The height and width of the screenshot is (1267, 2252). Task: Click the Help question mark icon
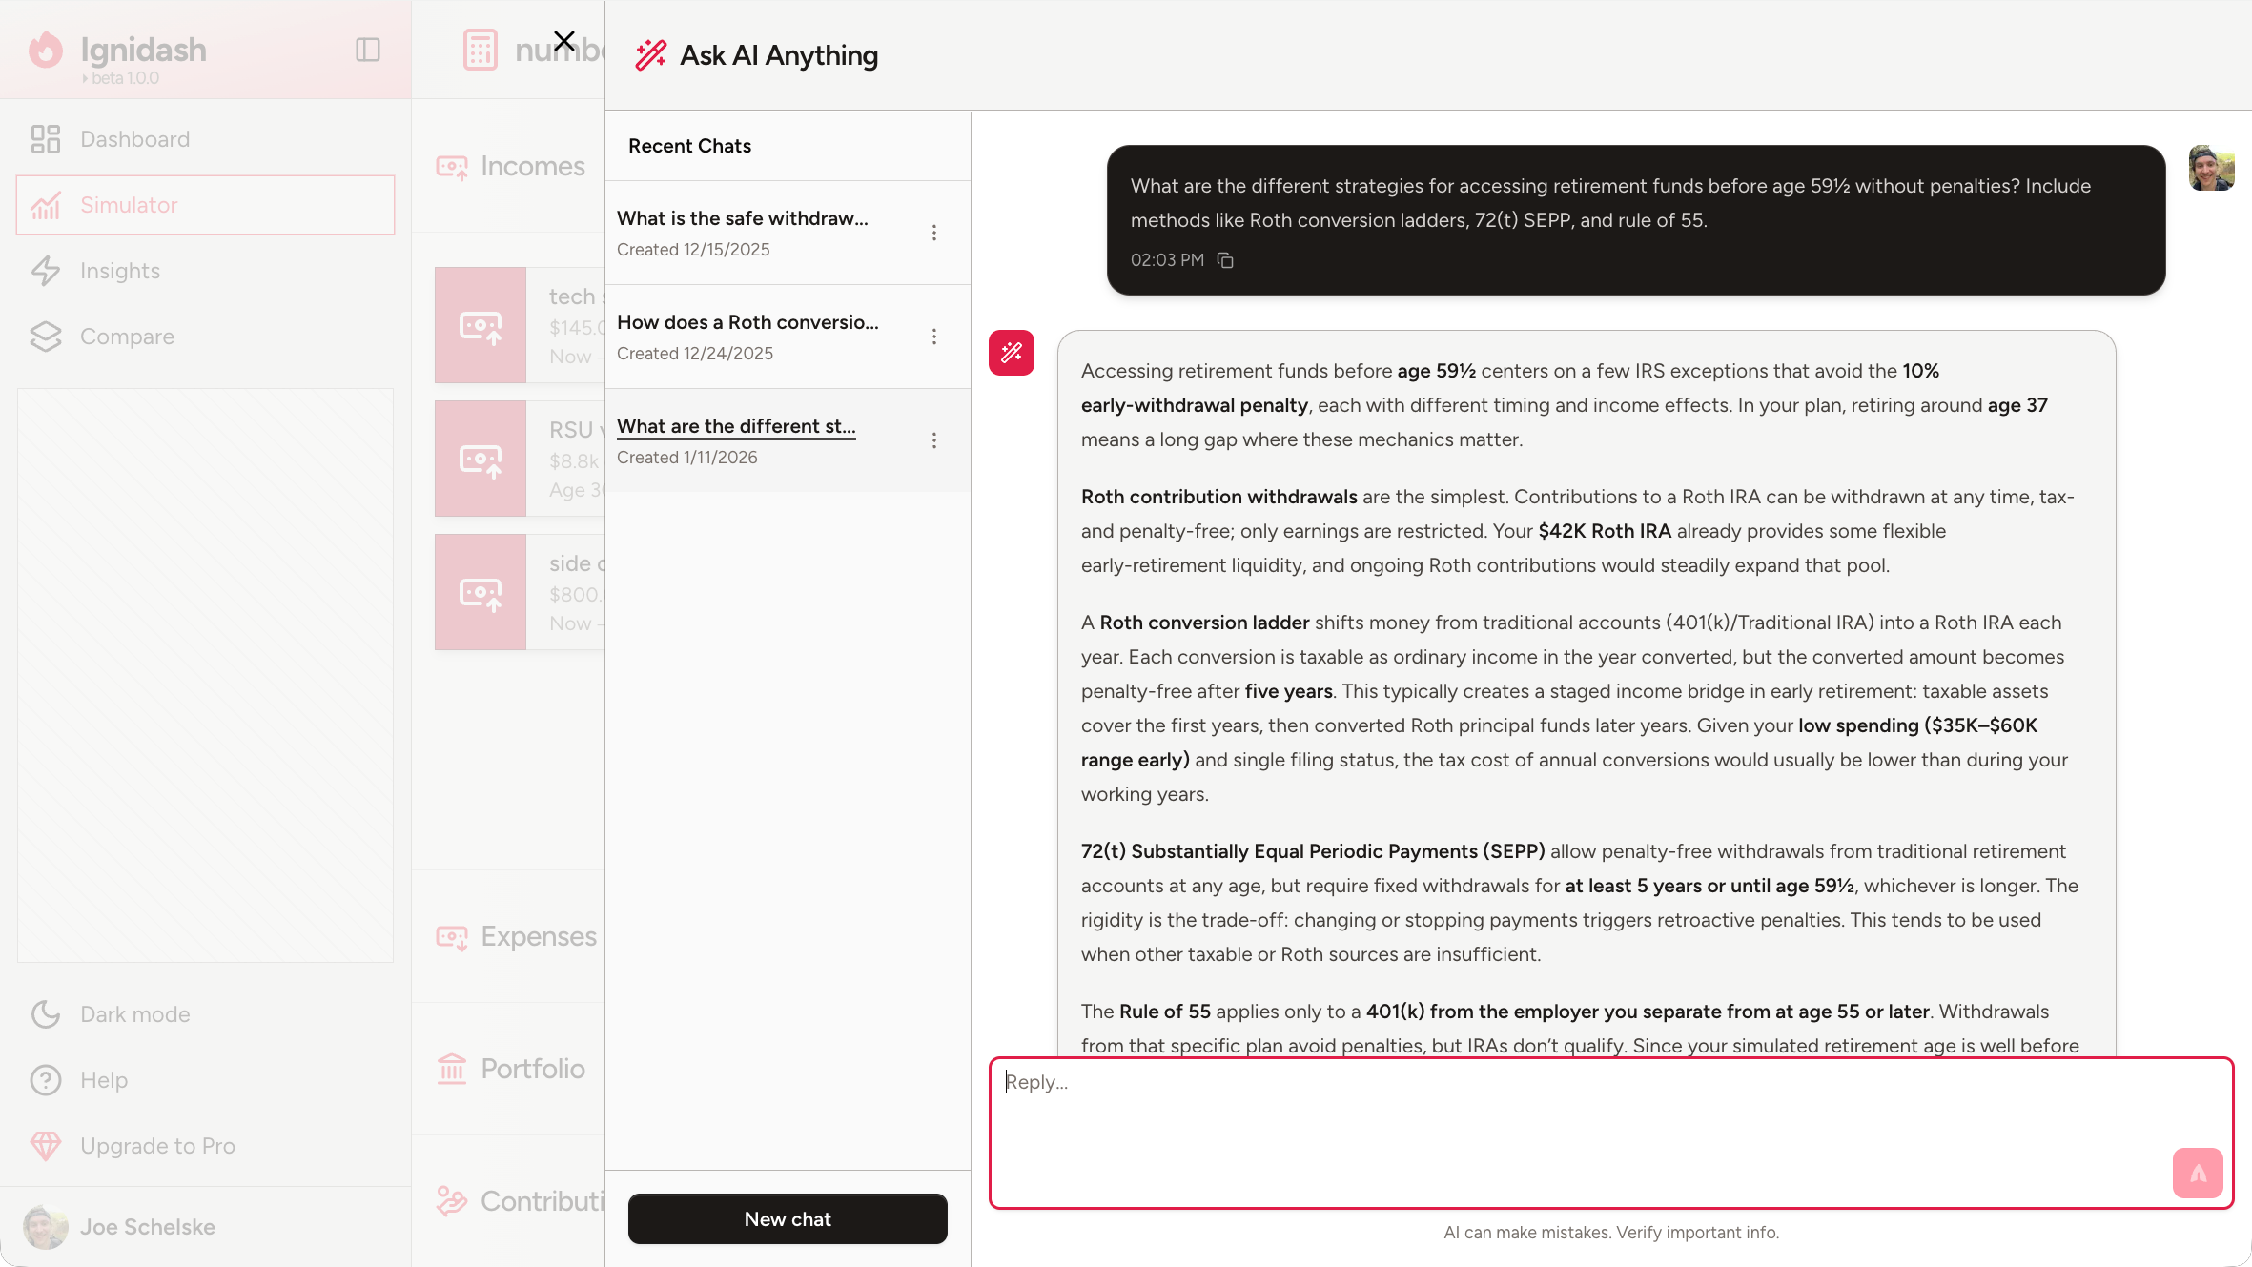coord(45,1080)
